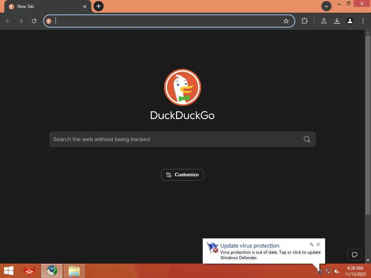Restore down the browser window
Viewport: 371px width, 278px height.
[x=348, y=4]
